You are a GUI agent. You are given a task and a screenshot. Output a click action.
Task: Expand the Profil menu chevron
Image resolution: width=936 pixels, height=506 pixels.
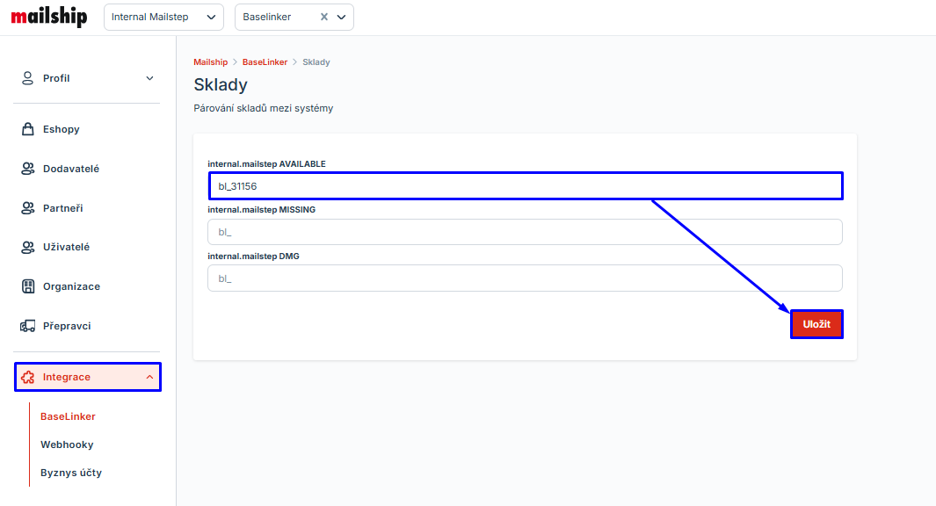[149, 78]
